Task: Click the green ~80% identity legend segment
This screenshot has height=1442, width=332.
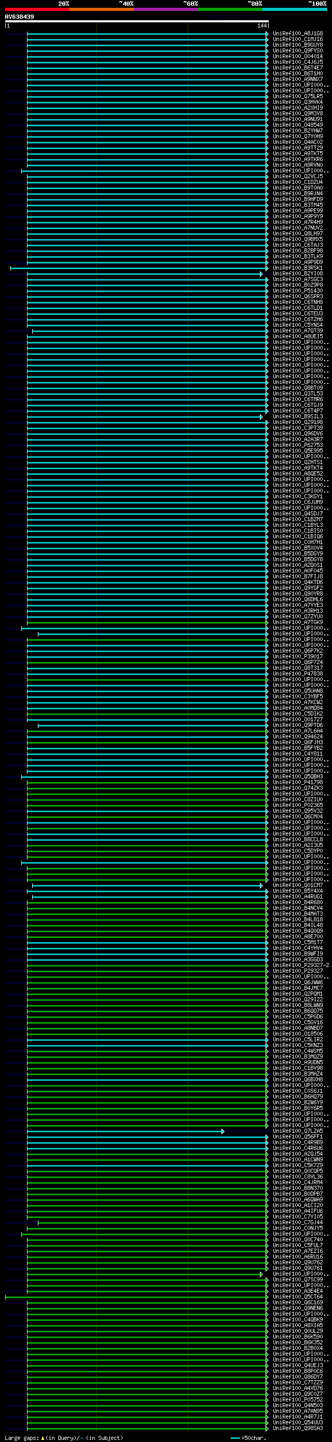Action: (230, 9)
